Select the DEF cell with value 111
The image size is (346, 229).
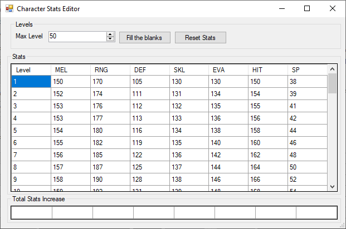click(x=150, y=94)
